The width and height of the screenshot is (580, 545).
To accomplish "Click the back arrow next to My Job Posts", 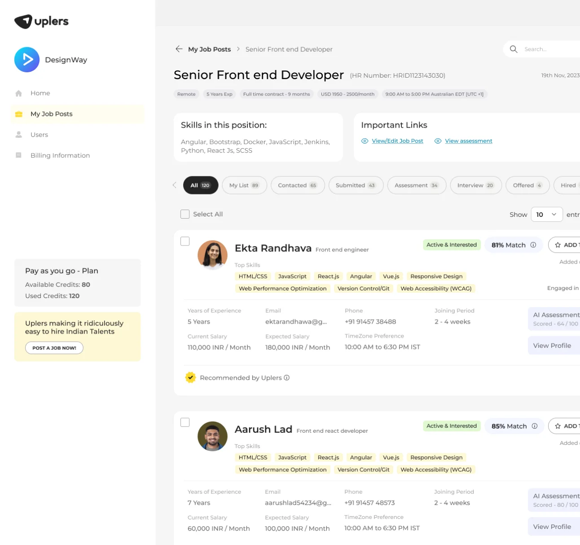I will point(179,49).
